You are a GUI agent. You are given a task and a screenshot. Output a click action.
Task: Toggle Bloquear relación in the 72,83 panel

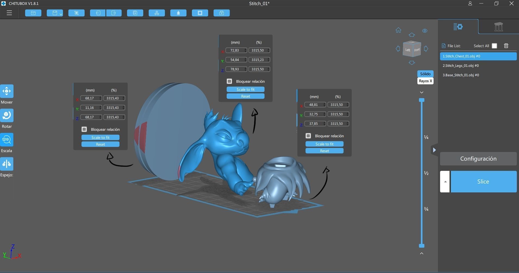pyautogui.click(x=229, y=81)
